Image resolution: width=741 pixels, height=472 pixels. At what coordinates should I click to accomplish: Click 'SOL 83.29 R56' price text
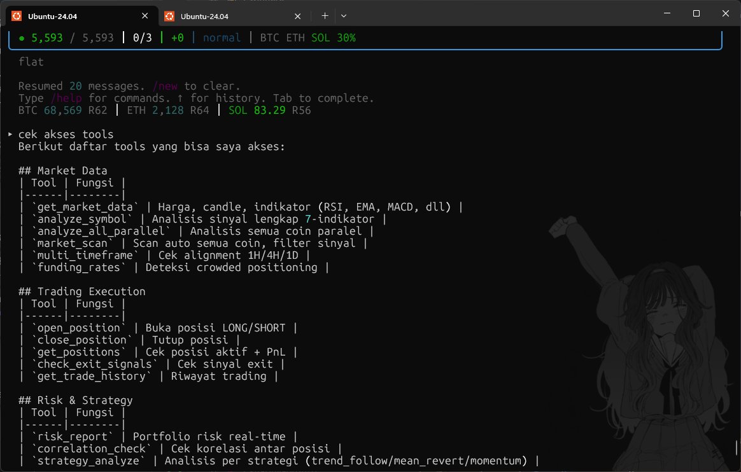[270, 111]
